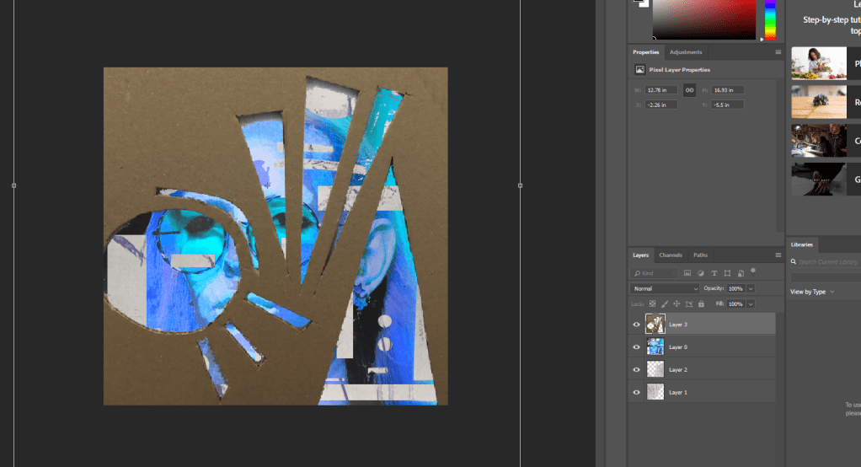Click the lock transparent pixels icon

coord(652,303)
